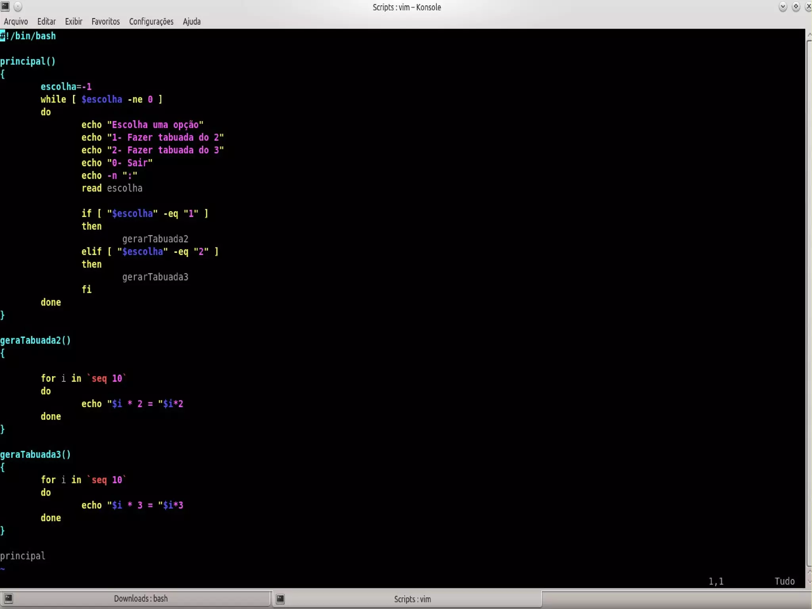Open the Ajuda menu

[x=192, y=21]
